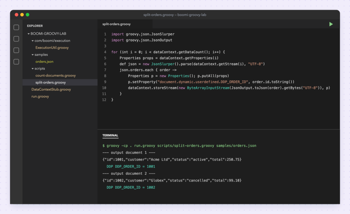Open ExecutionUtil.groovy in the explorer
Screen dimensions: 350x214
52,48
